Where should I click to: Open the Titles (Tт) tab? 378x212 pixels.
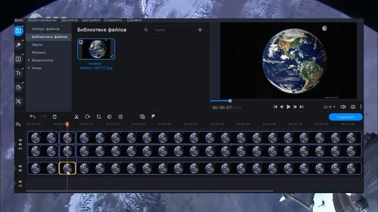[18, 73]
